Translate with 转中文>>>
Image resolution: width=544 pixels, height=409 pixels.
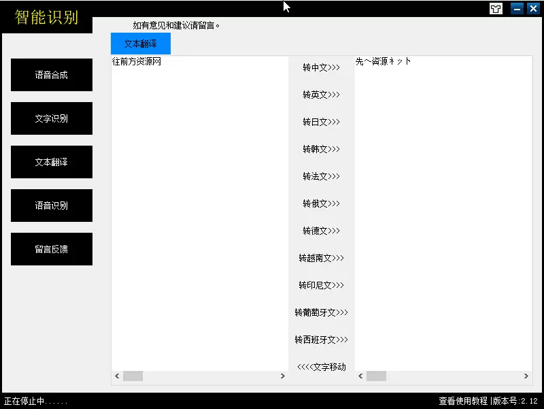click(x=321, y=67)
